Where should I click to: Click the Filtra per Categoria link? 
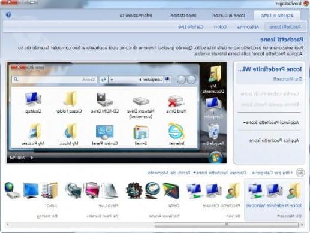coord(272,173)
